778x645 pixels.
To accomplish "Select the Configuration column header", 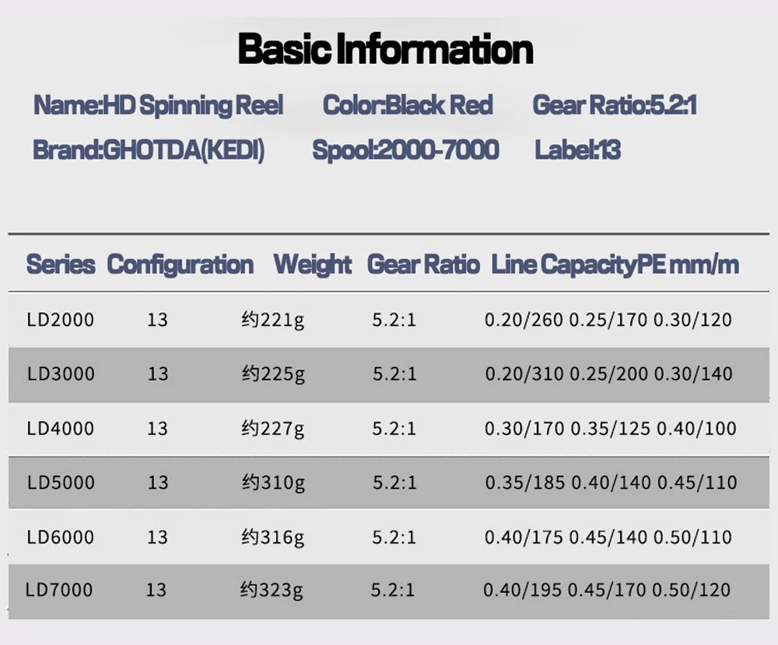I will point(180,265).
